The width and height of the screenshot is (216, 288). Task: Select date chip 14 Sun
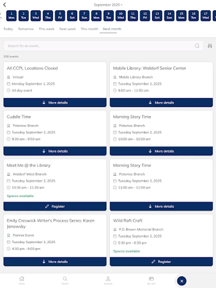[169, 15]
